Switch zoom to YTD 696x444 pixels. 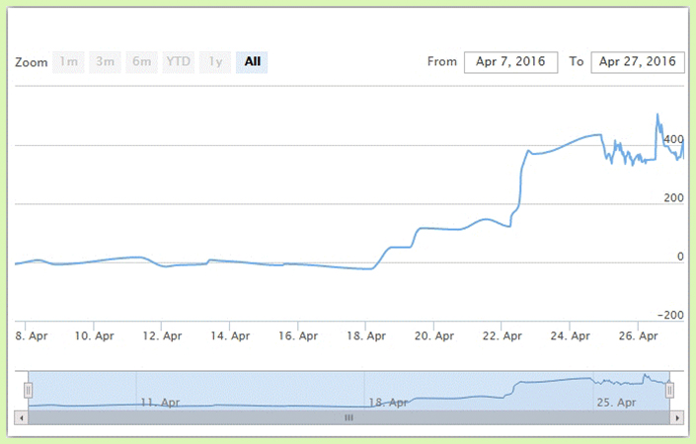click(x=179, y=62)
